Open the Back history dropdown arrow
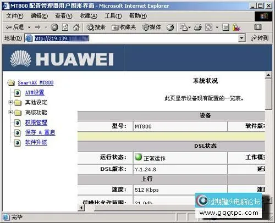 click(x=29, y=27)
